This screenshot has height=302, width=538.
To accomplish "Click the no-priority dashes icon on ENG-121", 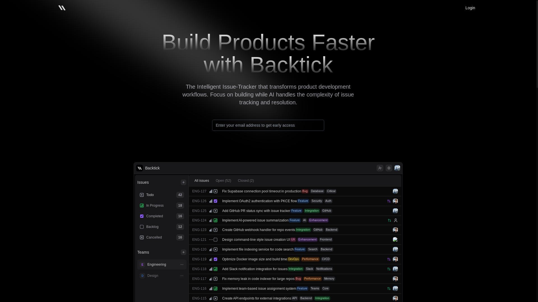I will coord(211,240).
